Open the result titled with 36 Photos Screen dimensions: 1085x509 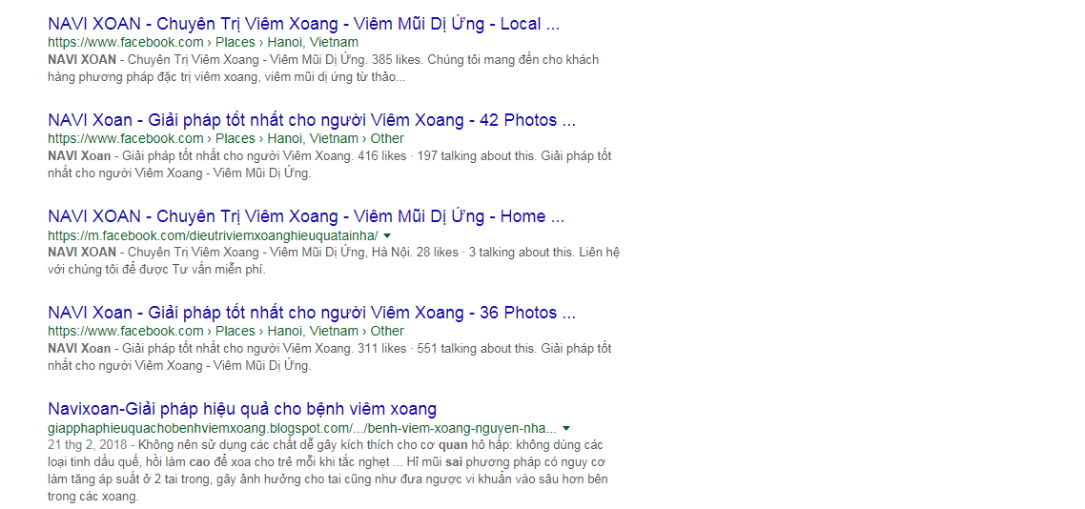(312, 313)
